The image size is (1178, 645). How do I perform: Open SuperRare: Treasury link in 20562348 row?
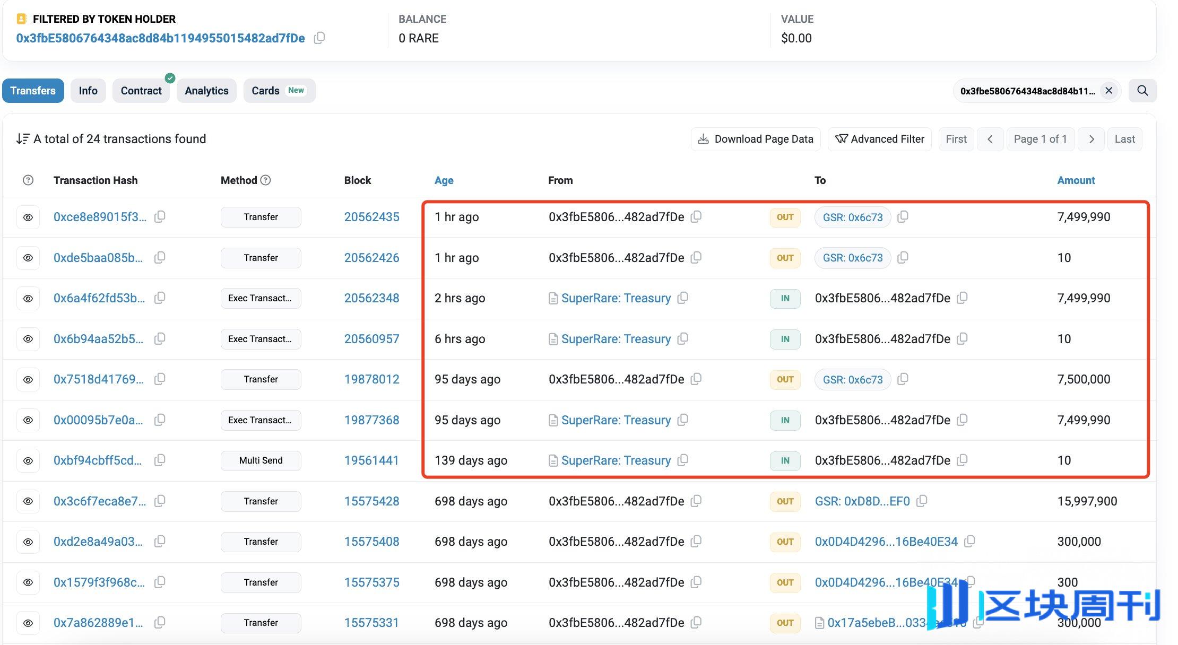pyautogui.click(x=616, y=298)
